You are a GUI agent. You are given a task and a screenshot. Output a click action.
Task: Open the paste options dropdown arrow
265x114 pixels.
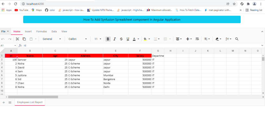click(36, 39)
